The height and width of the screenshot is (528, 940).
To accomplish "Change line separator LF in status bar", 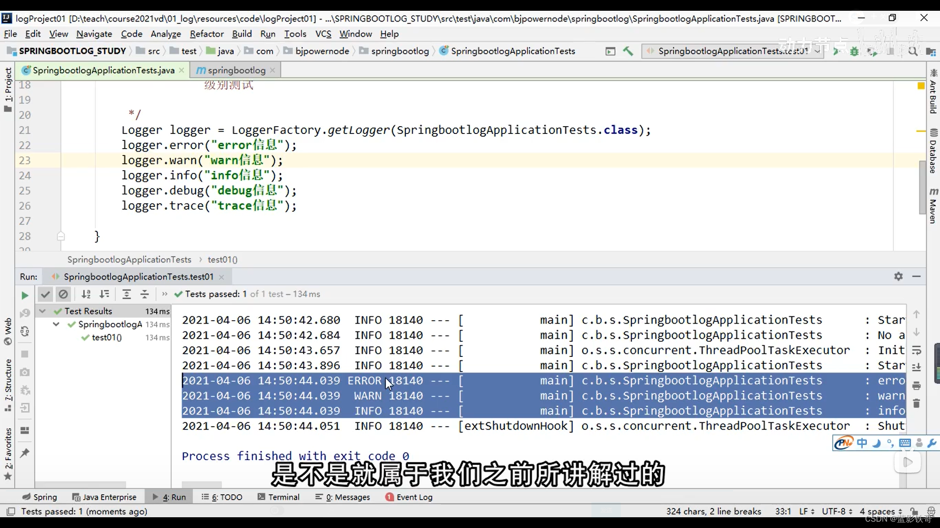I will point(807,511).
